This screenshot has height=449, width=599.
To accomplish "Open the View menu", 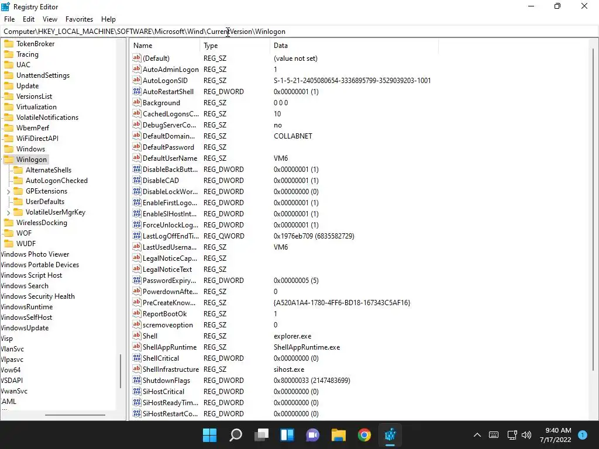I will (50, 19).
